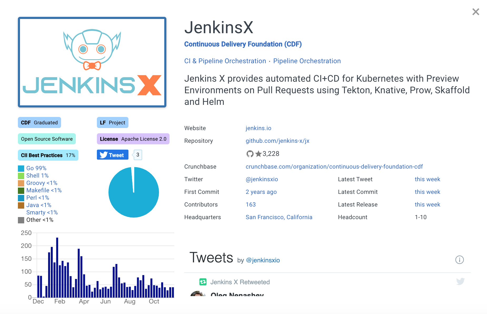
Task: Select CI & Pipeline Orchestration category
Action: (x=225, y=61)
